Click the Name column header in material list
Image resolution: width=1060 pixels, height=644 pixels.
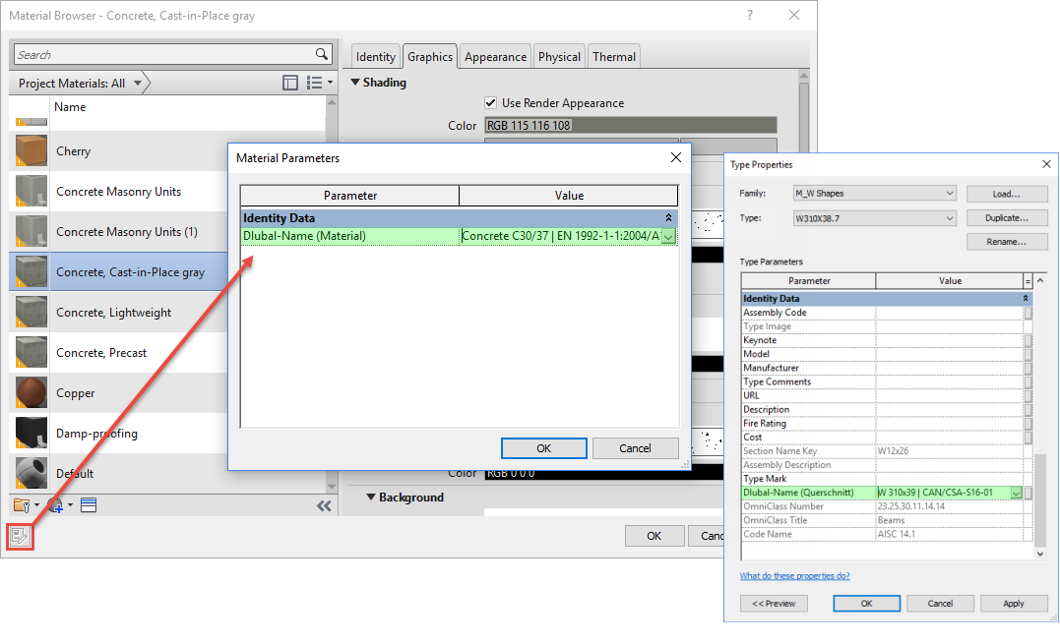coord(70,107)
